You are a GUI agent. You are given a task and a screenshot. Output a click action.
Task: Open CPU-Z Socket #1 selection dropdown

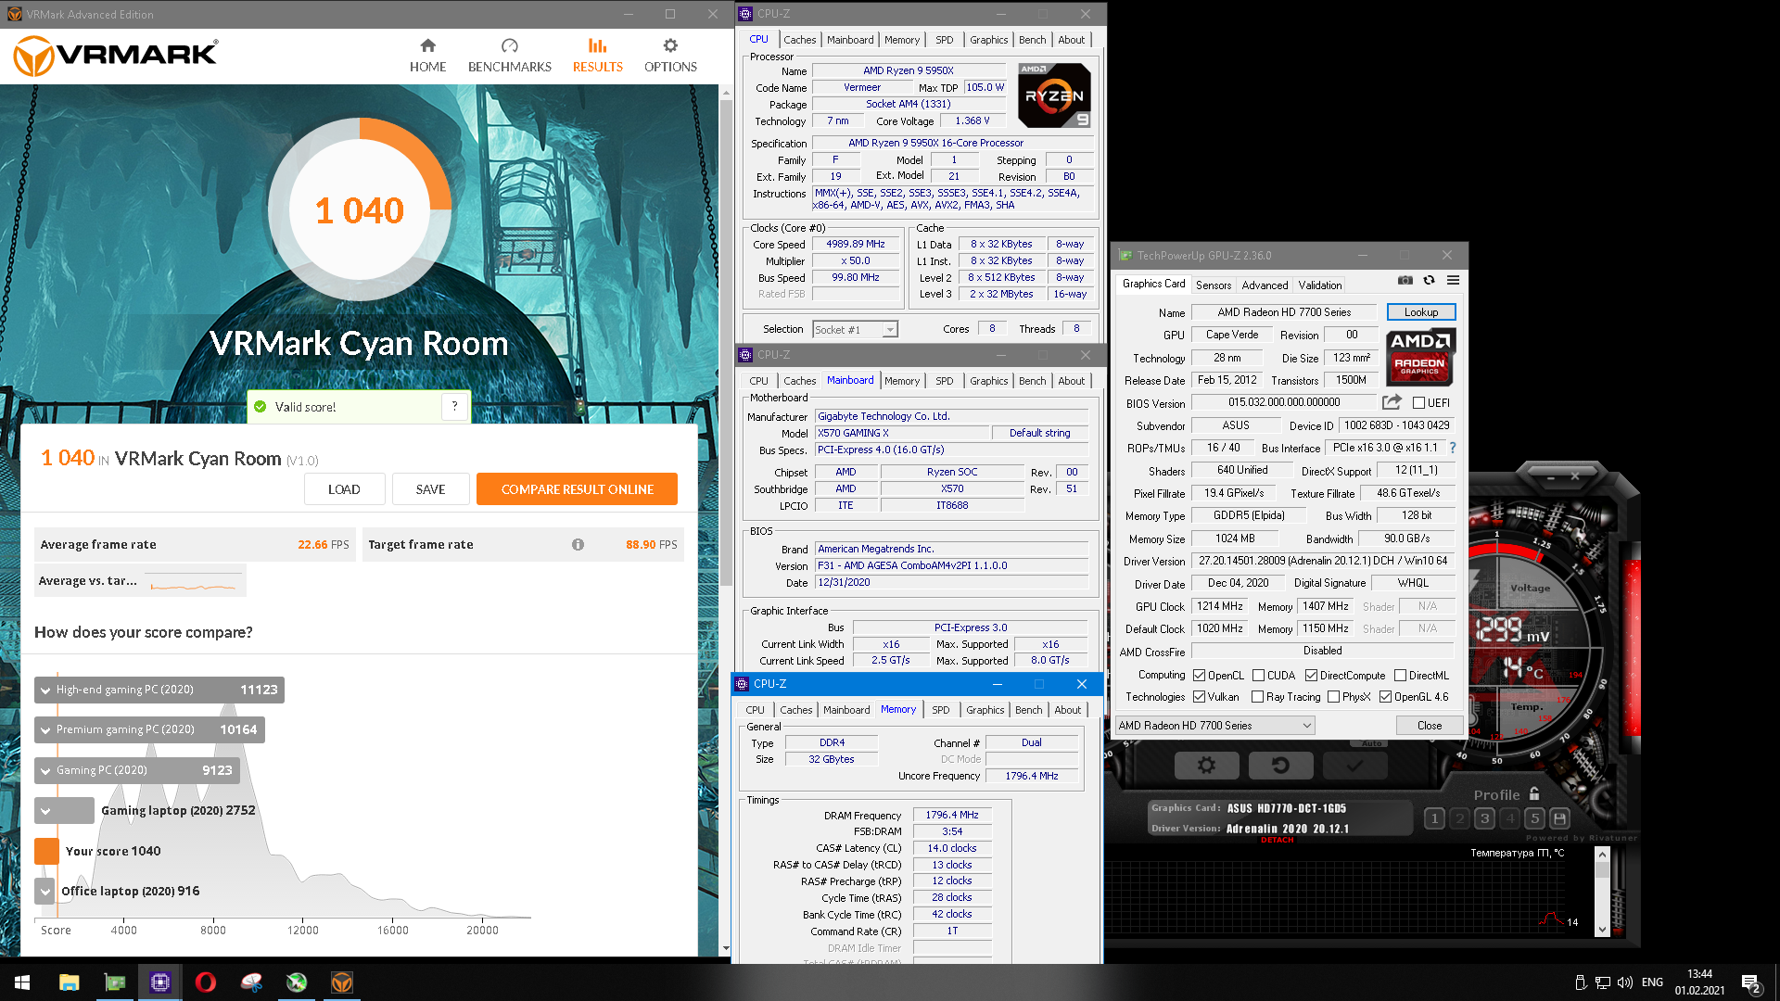tap(856, 329)
